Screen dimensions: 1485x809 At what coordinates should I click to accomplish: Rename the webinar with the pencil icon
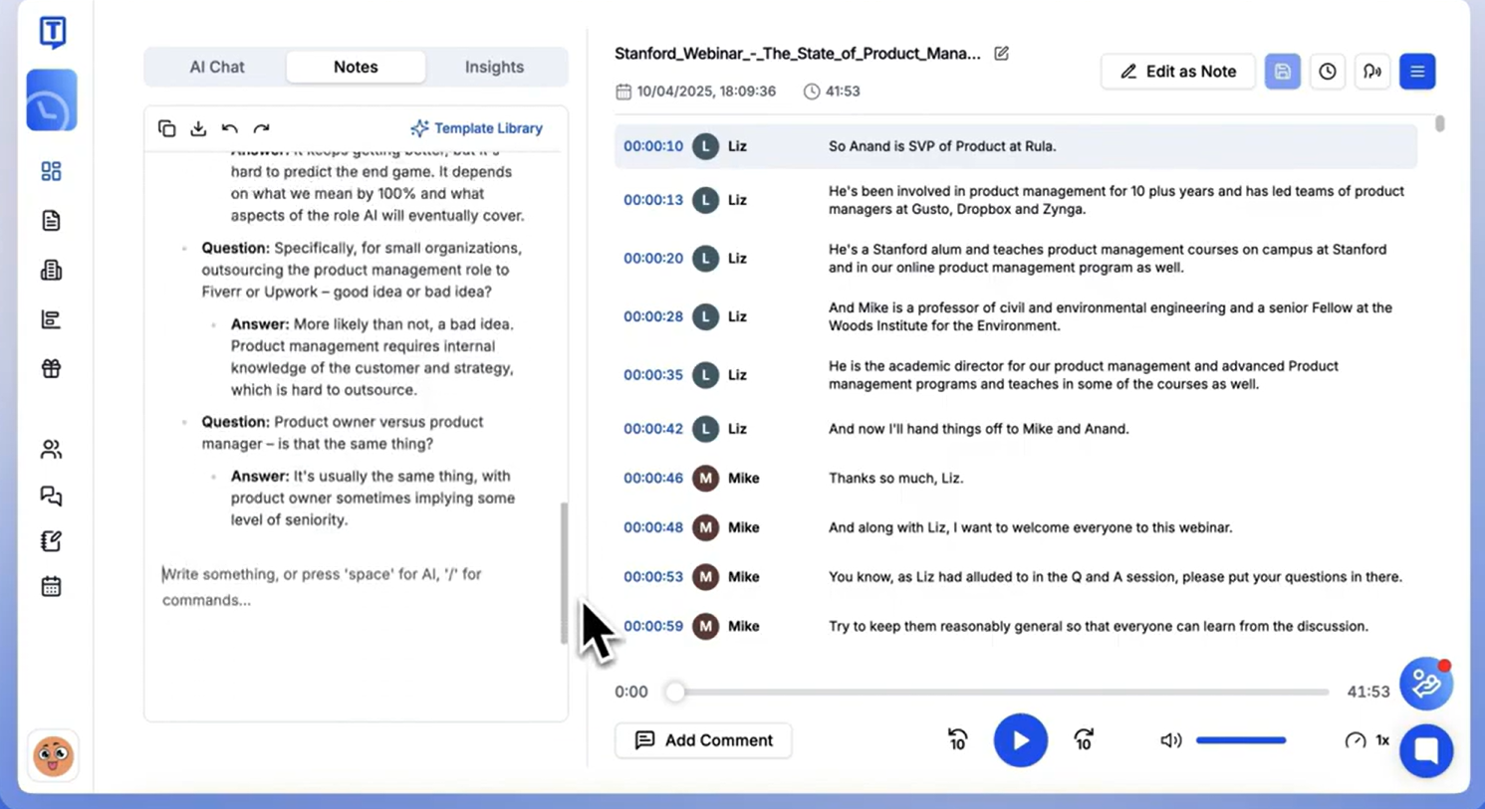pos(1001,54)
